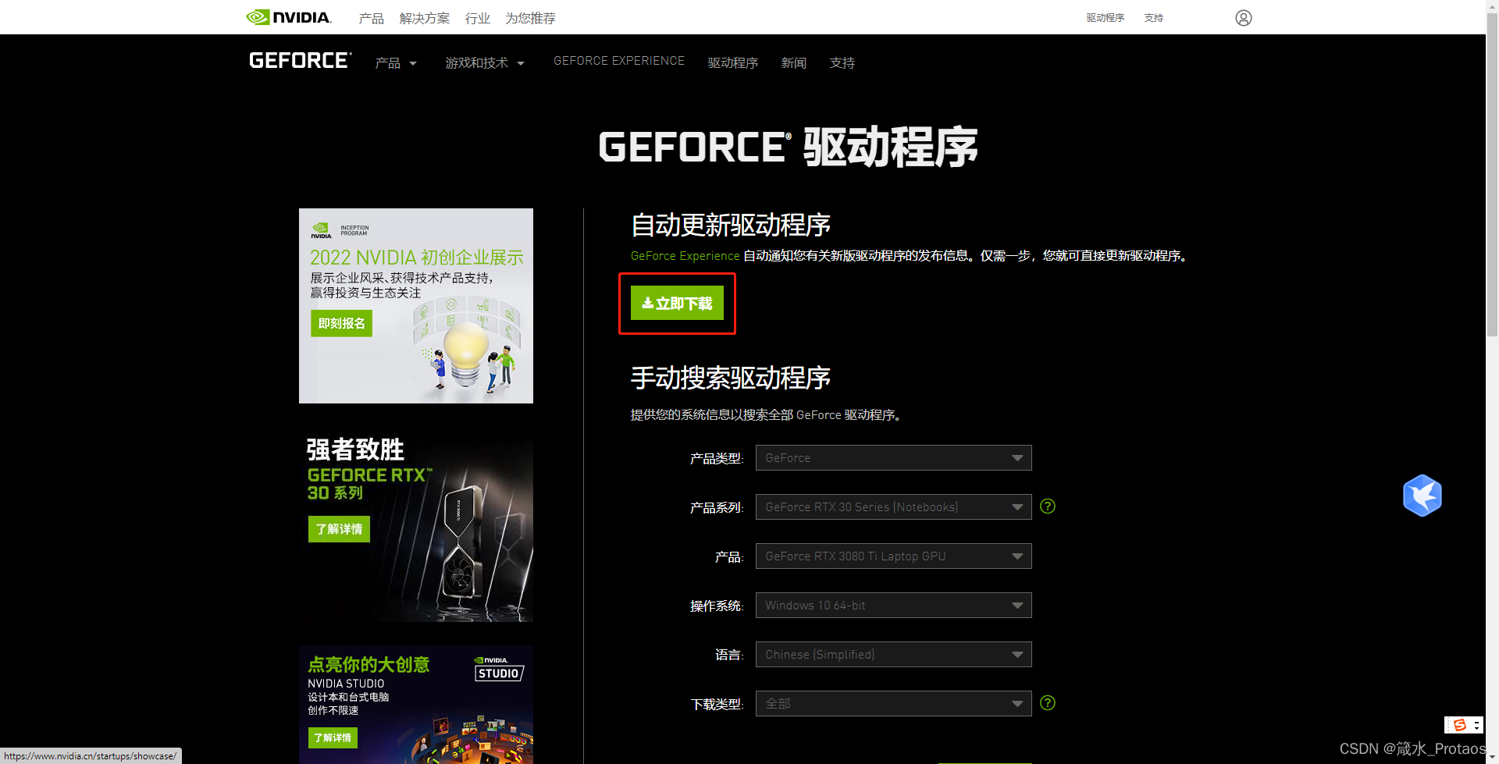Open the top bar 产品 menu
The height and width of the screenshot is (764, 1499).
click(x=372, y=18)
